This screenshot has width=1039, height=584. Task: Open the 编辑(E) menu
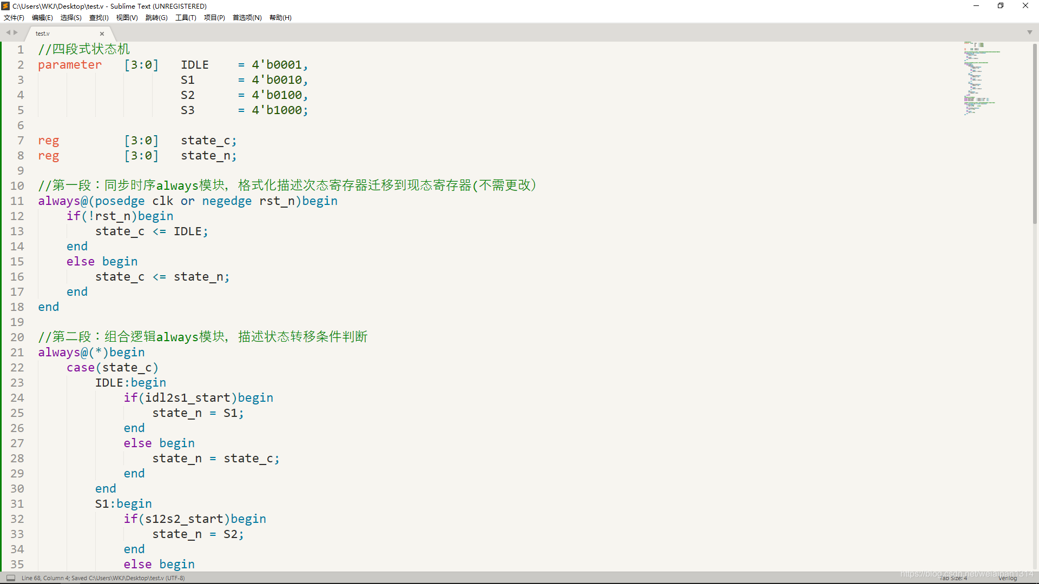click(x=42, y=18)
